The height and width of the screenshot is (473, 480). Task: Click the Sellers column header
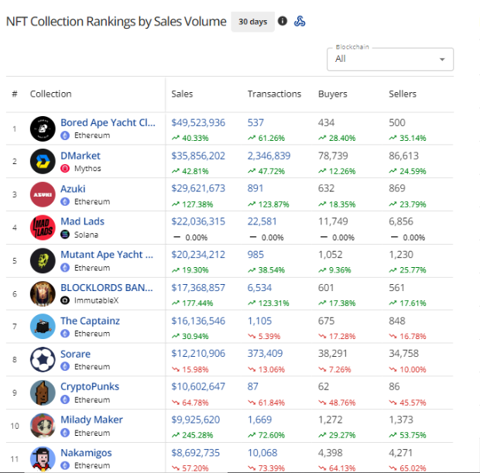click(403, 94)
